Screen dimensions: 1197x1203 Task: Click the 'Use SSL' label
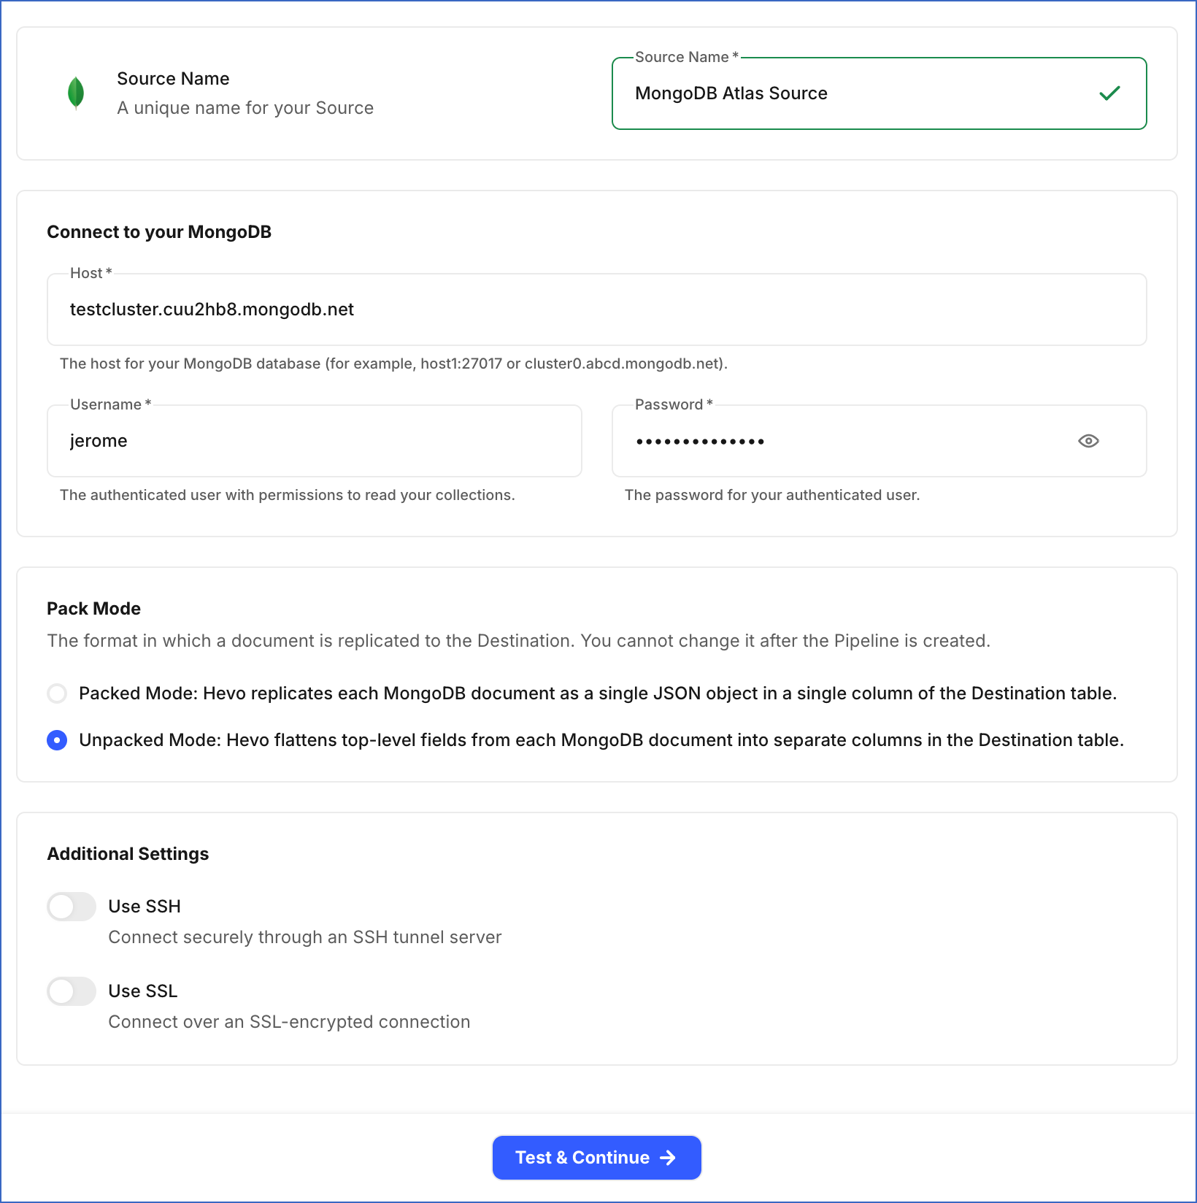pos(143,991)
